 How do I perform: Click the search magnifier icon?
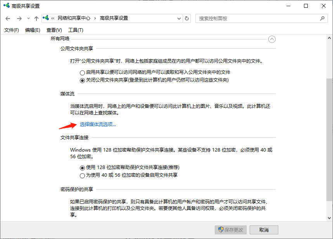tap(322, 18)
